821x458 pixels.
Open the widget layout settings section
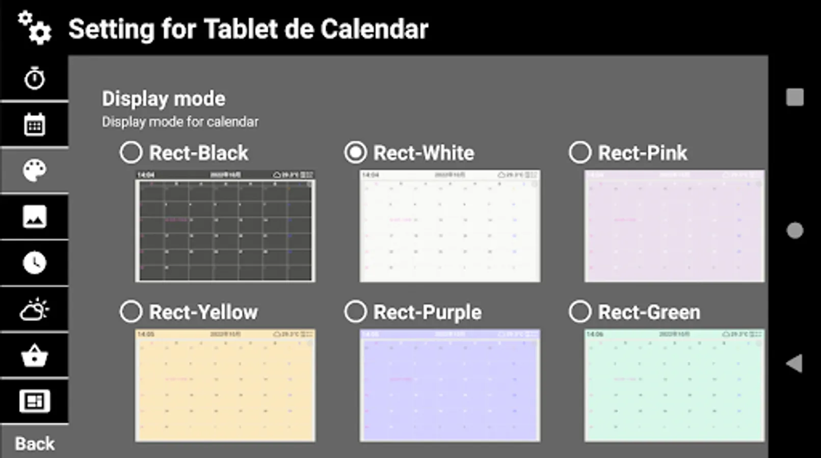pos(34,401)
